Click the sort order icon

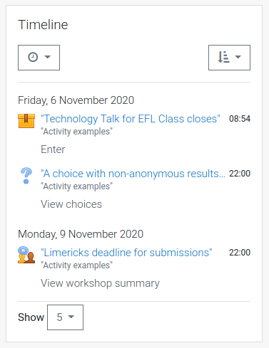pyautogui.click(x=223, y=57)
